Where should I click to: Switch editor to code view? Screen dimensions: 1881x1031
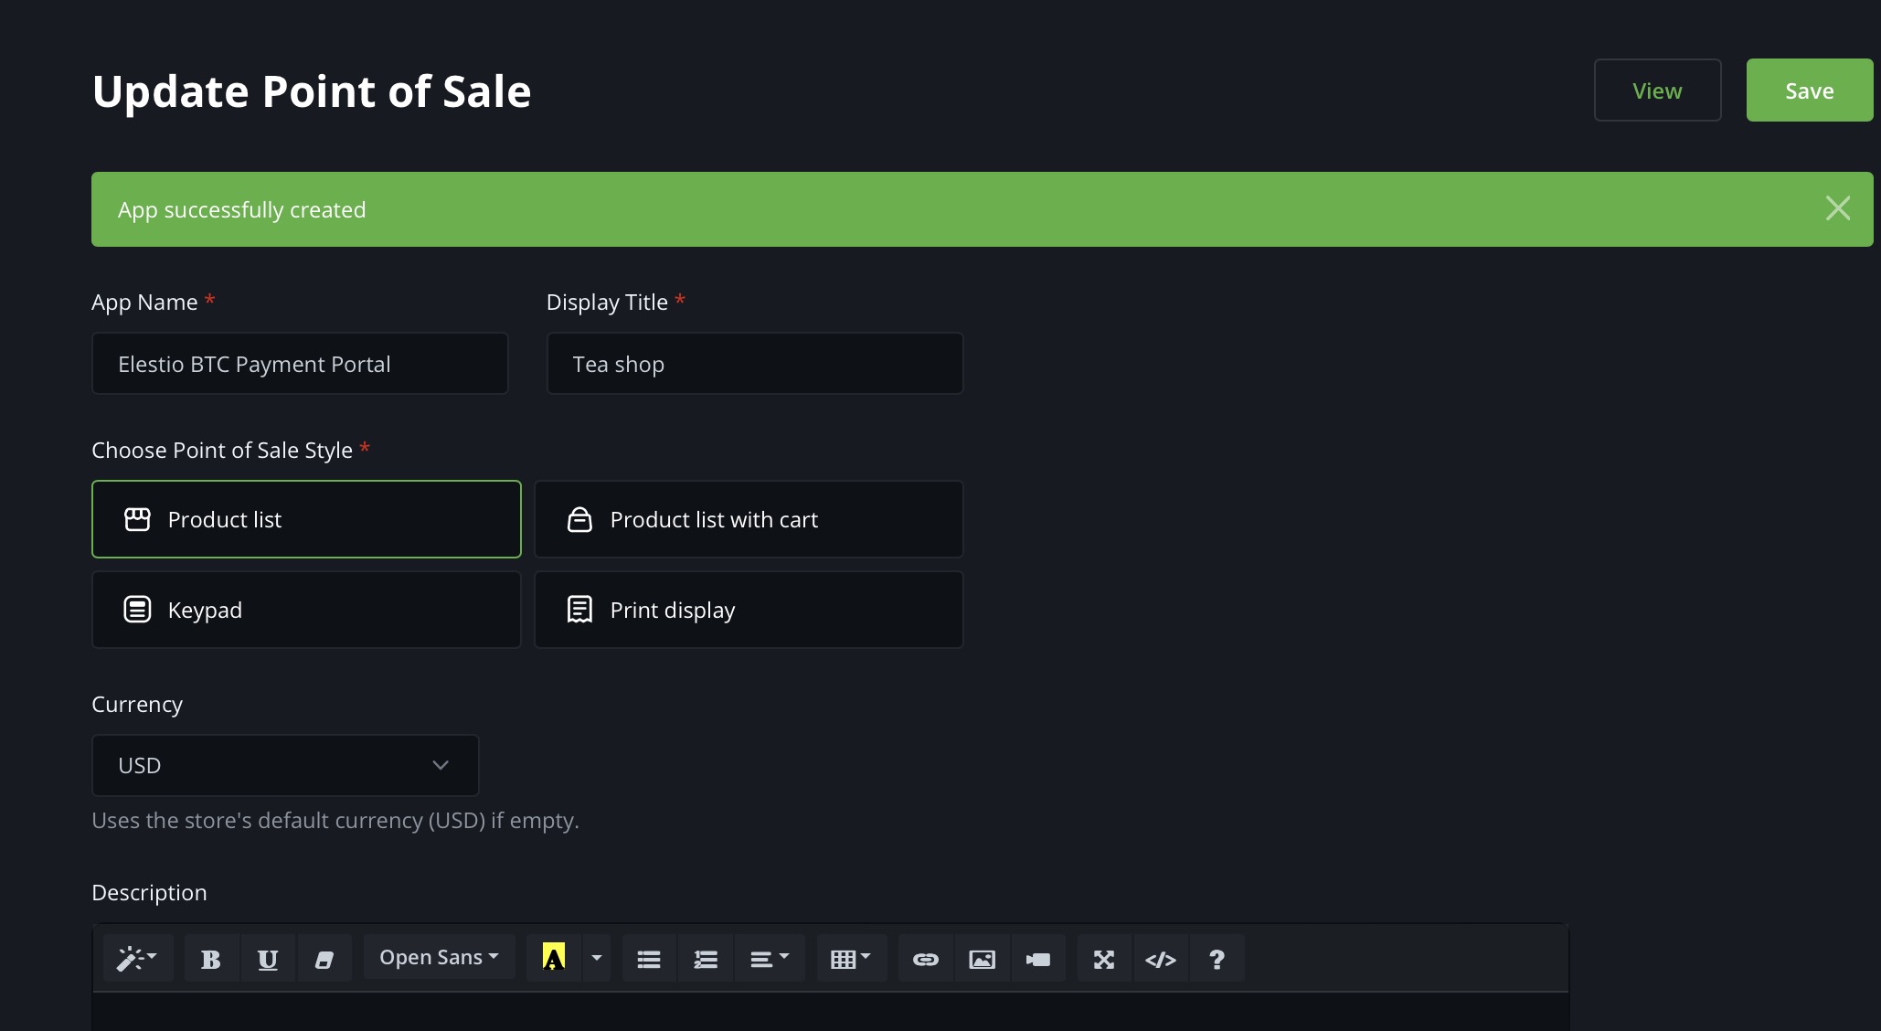pos(1160,959)
